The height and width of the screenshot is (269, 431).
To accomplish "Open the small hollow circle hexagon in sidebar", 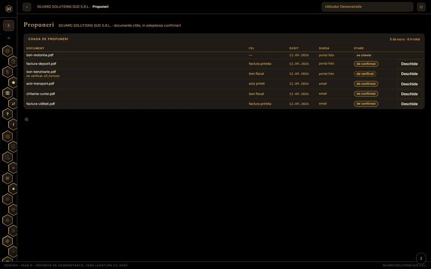I will tap(13, 168).
